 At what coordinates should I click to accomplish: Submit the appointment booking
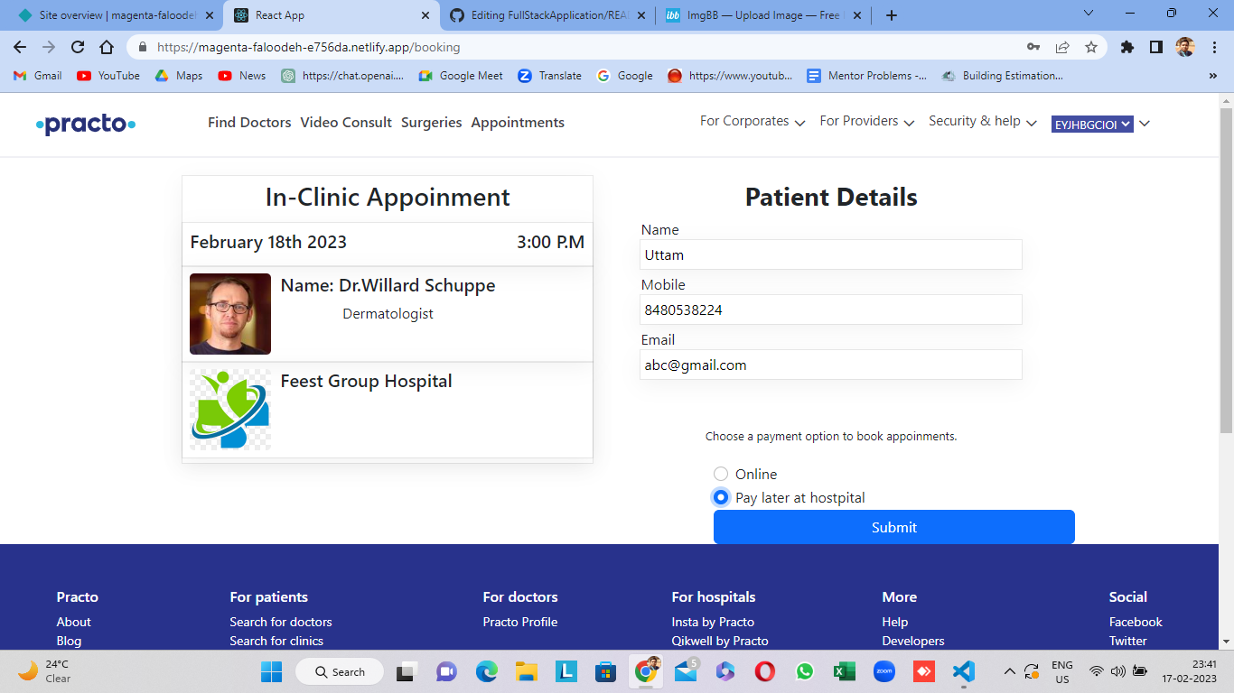coord(894,527)
